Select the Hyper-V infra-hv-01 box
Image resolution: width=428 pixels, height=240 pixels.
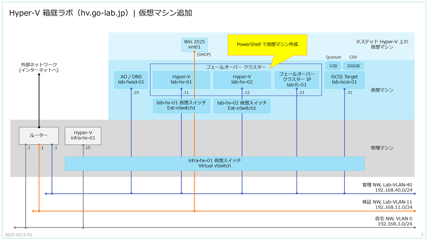pos(83,135)
